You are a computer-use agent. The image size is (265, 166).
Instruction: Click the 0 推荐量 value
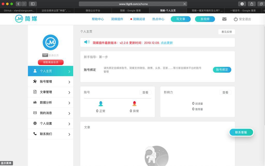pos(197,109)
